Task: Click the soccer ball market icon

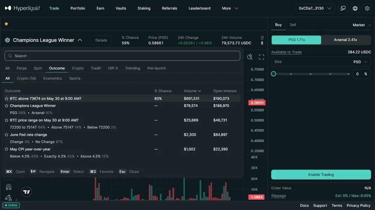Action: [7, 40]
